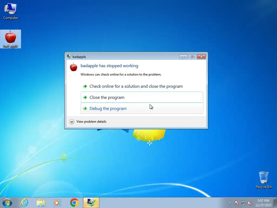This screenshot has height=208, width=277.
Task: Open Windows Media Player from the taskbar
Action: coord(57,203)
